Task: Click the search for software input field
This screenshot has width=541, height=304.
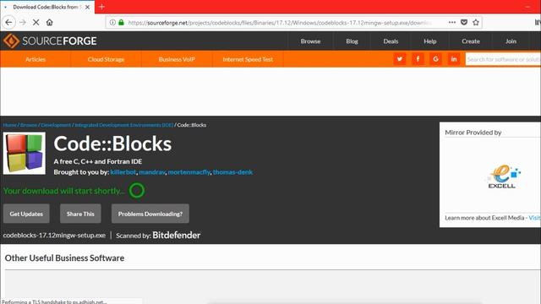Action: (503, 59)
